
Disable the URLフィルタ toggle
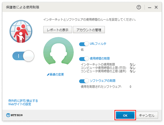[84, 44]
